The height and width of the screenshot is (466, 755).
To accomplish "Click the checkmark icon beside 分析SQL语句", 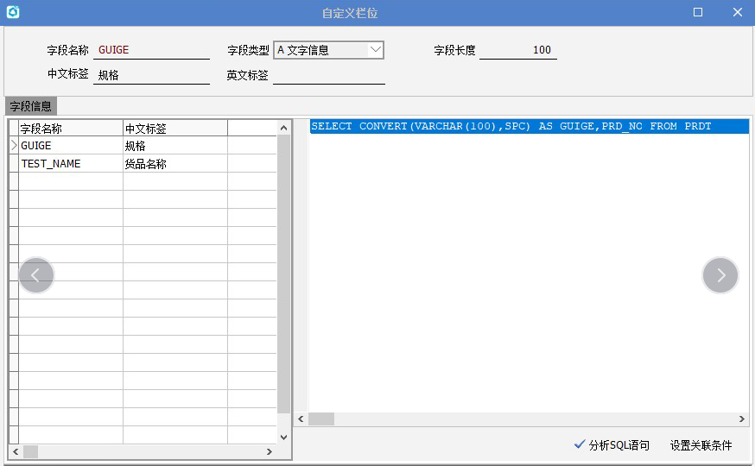I will coord(579,444).
